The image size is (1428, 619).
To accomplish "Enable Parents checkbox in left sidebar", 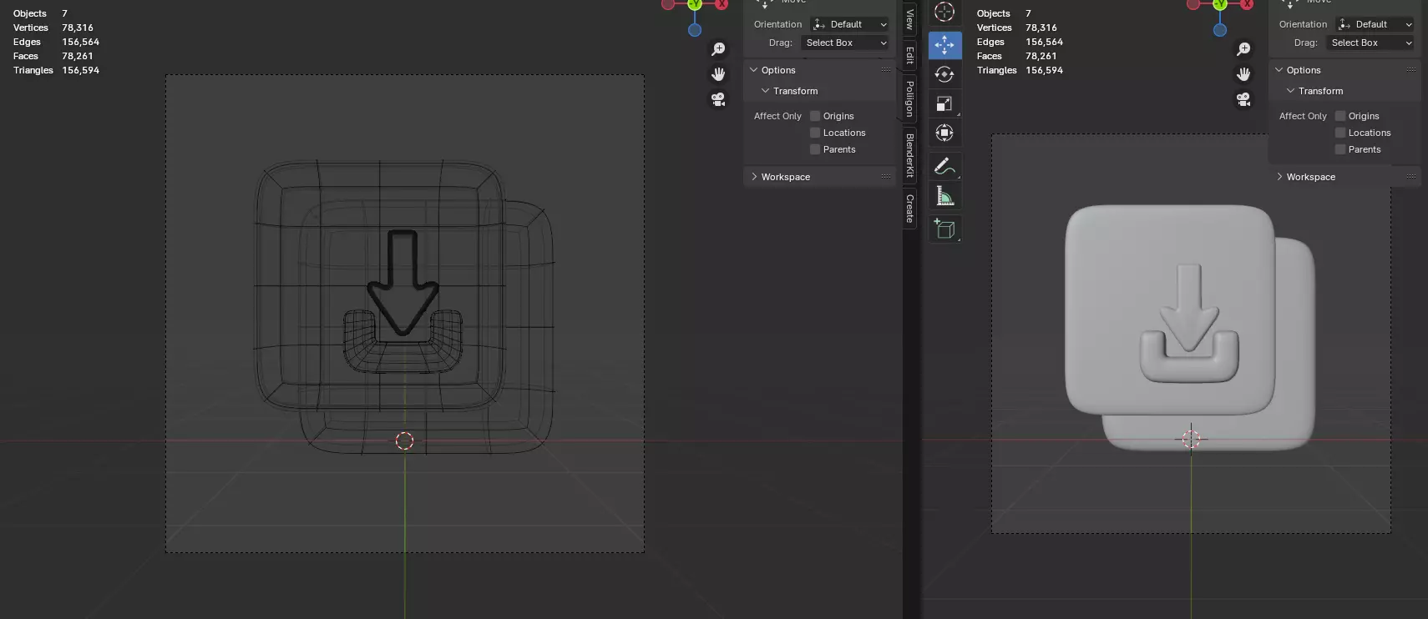I will 815,149.
